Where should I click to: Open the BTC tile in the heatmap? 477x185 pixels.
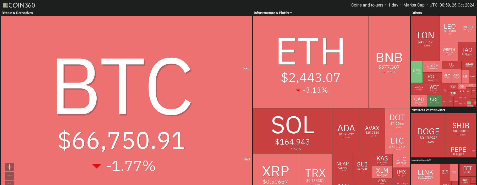121,100
